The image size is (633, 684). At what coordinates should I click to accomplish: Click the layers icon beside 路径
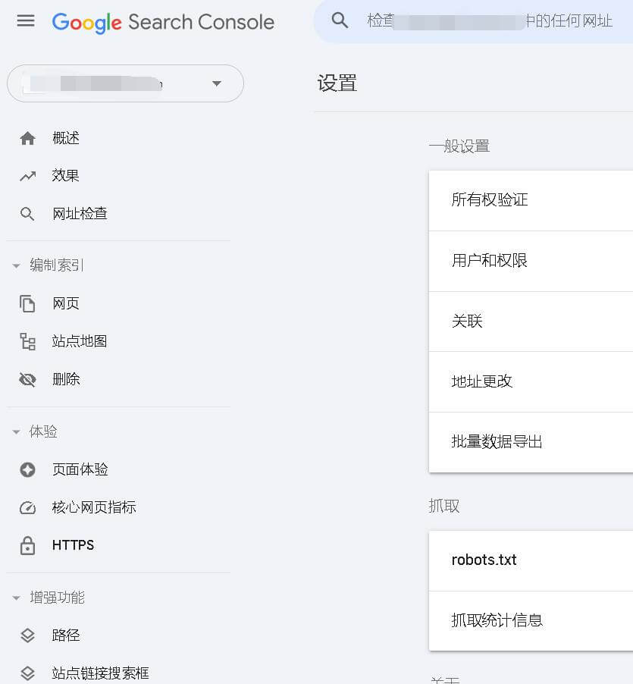click(x=27, y=635)
